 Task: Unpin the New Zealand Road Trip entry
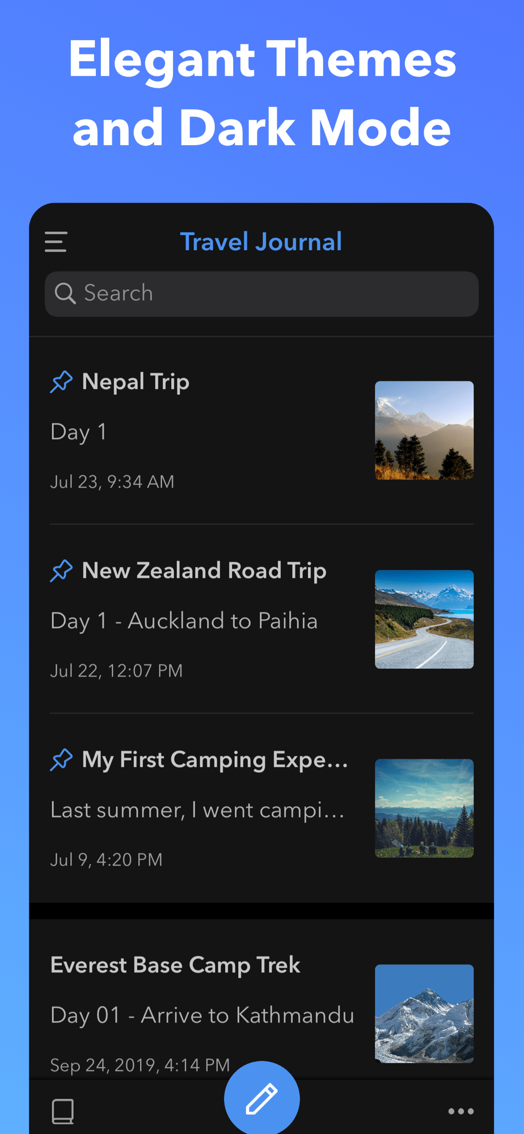click(61, 570)
